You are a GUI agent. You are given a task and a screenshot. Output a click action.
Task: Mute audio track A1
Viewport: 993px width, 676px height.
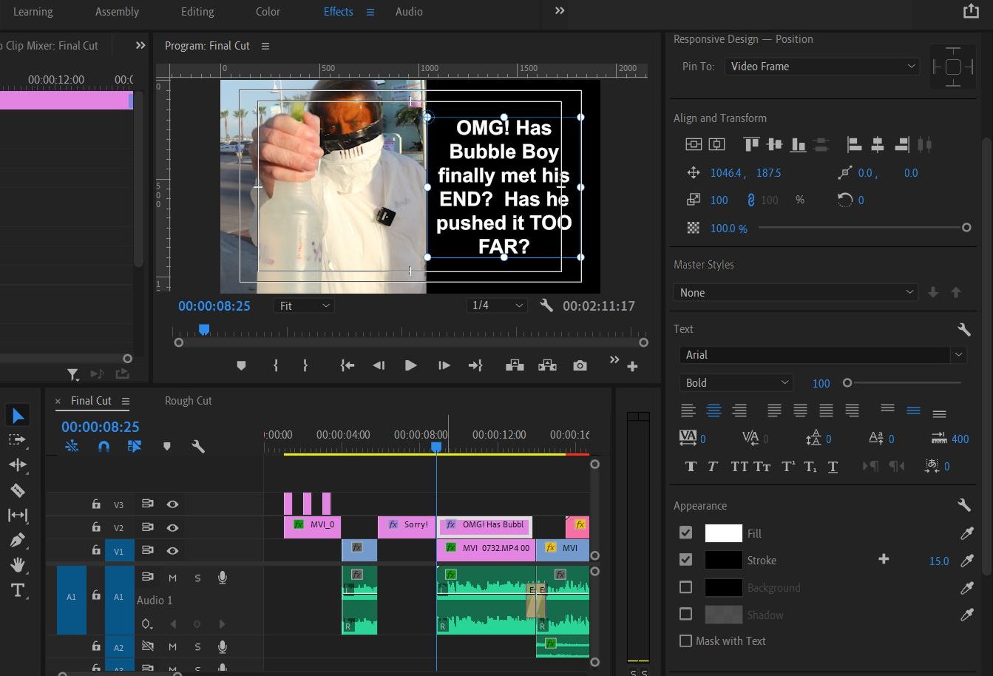[x=172, y=578]
